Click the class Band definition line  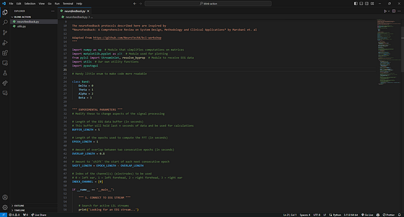[81, 82]
